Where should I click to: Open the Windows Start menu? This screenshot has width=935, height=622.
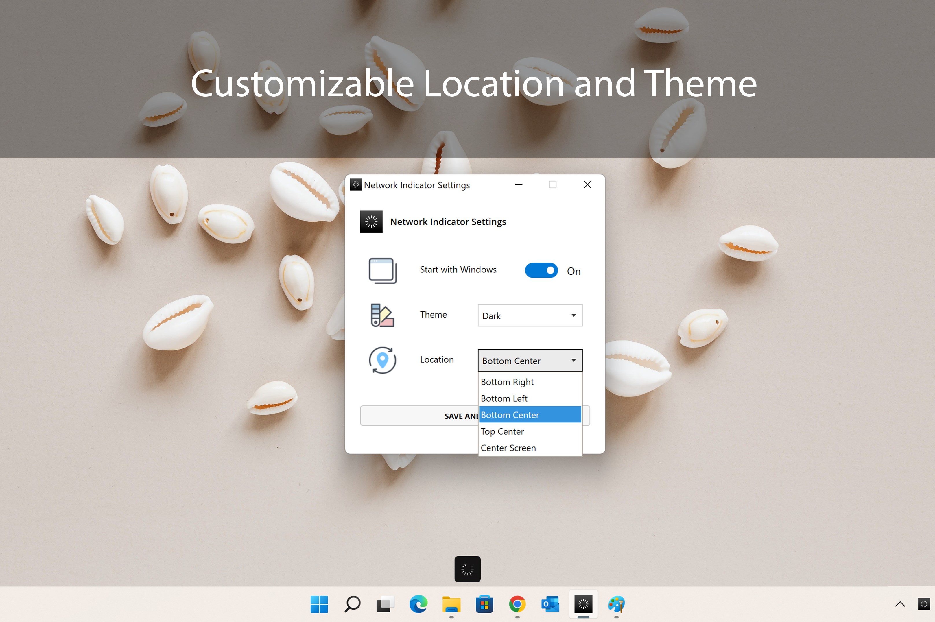click(x=319, y=604)
